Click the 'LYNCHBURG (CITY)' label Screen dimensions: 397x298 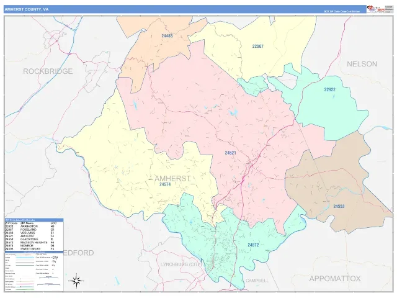(x=181, y=264)
